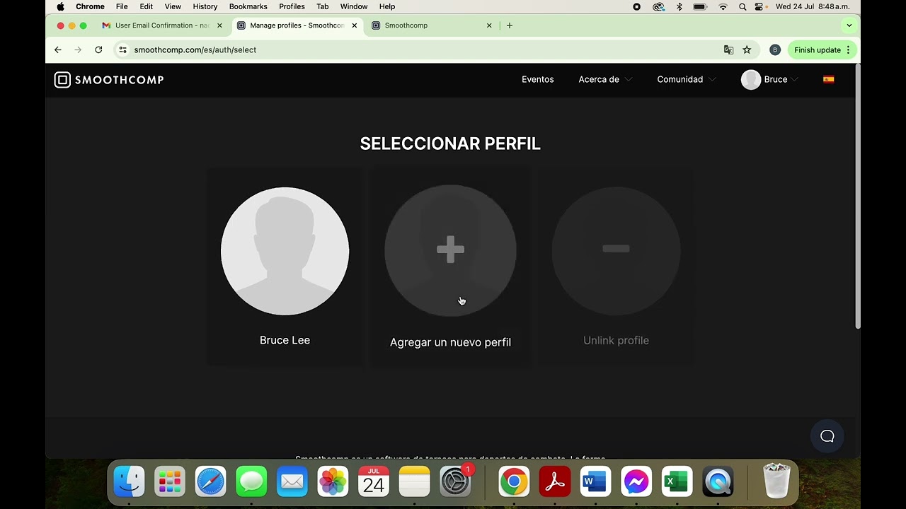View site information icon in address bar
The image size is (906, 509).
point(122,50)
